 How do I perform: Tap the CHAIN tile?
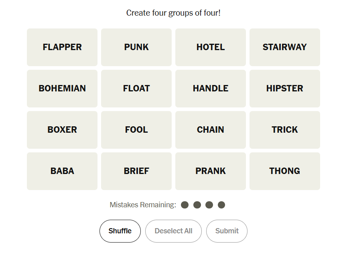pyautogui.click(x=211, y=130)
